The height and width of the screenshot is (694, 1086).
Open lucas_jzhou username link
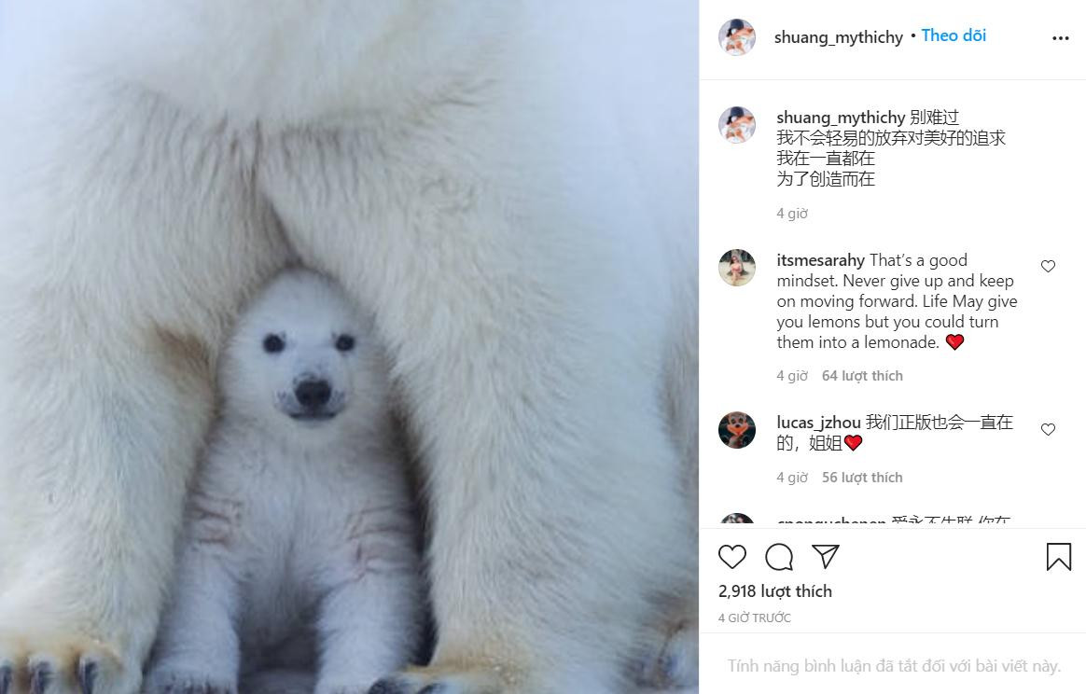tap(818, 423)
